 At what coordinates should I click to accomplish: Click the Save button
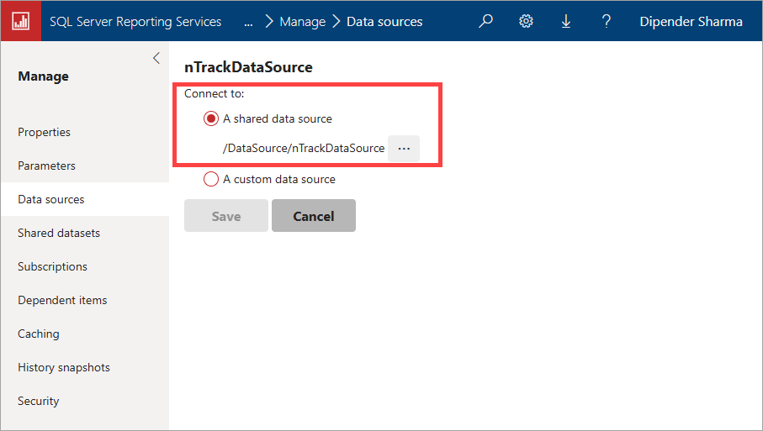pos(225,216)
